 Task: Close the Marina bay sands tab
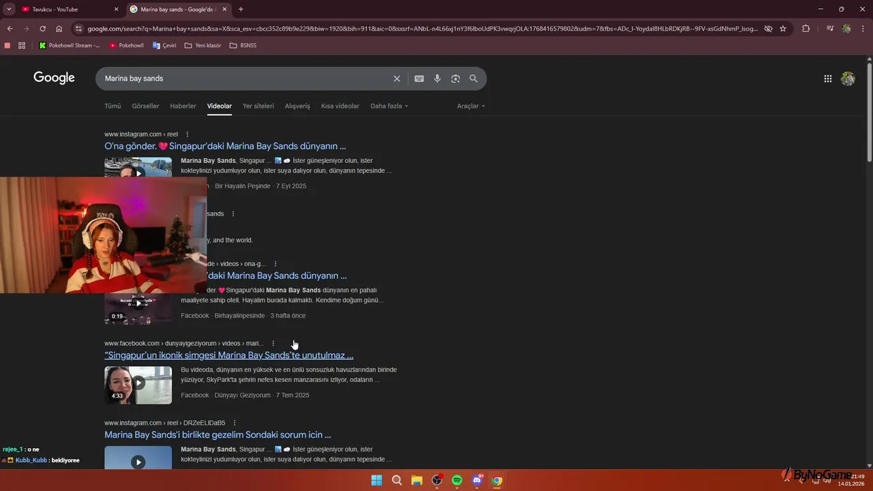[224, 10]
